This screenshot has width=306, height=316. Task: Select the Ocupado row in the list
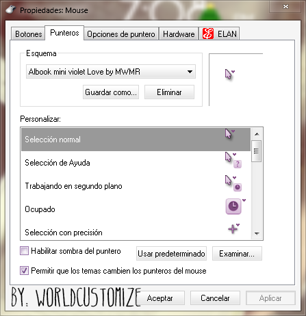(x=136, y=209)
